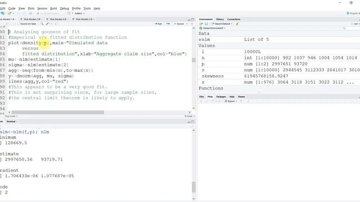The height and width of the screenshot is (202, 360).
Task: Click the Zoom button in Plots pane
Action: tap(216, 101)
